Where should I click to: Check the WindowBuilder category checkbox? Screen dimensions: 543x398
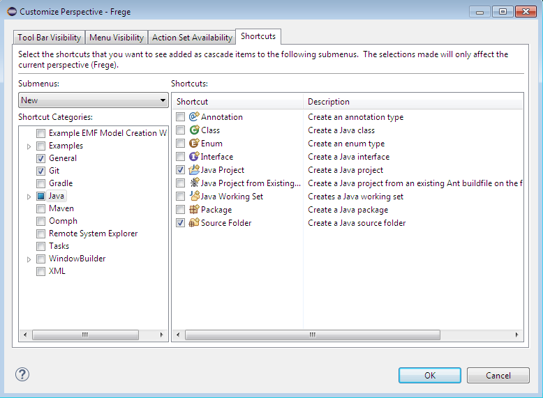click(40, 259)
